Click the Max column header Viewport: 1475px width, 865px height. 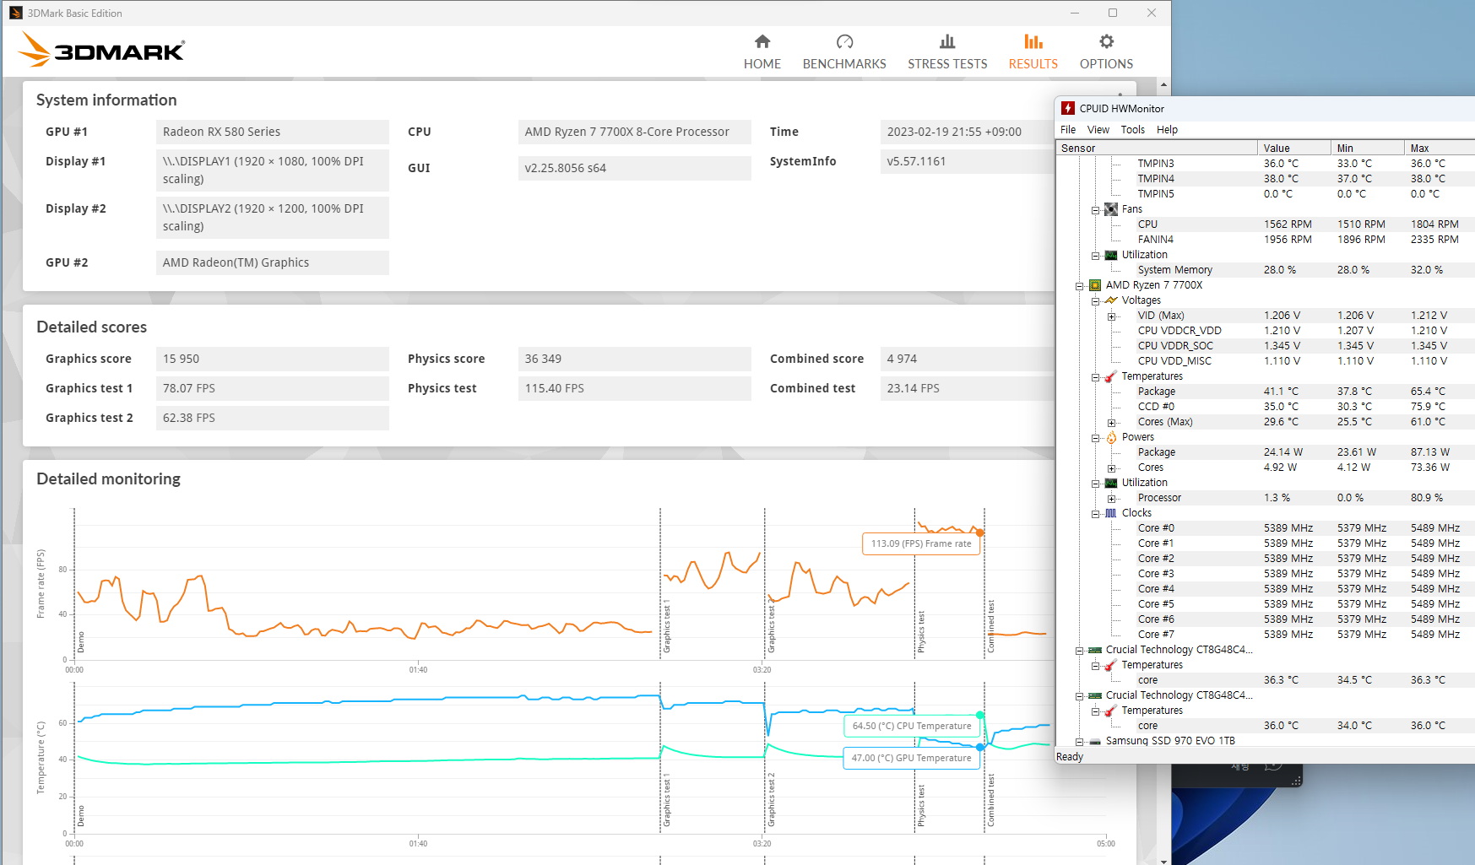(x=1440, y=148)
